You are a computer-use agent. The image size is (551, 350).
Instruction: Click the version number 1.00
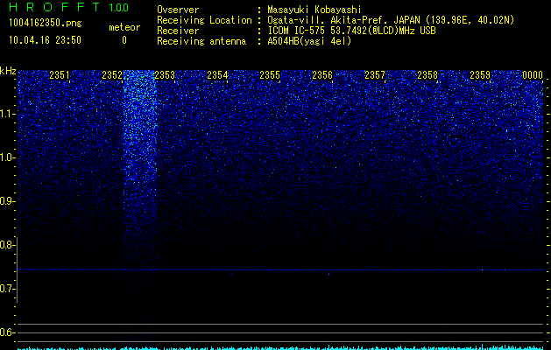119,8
